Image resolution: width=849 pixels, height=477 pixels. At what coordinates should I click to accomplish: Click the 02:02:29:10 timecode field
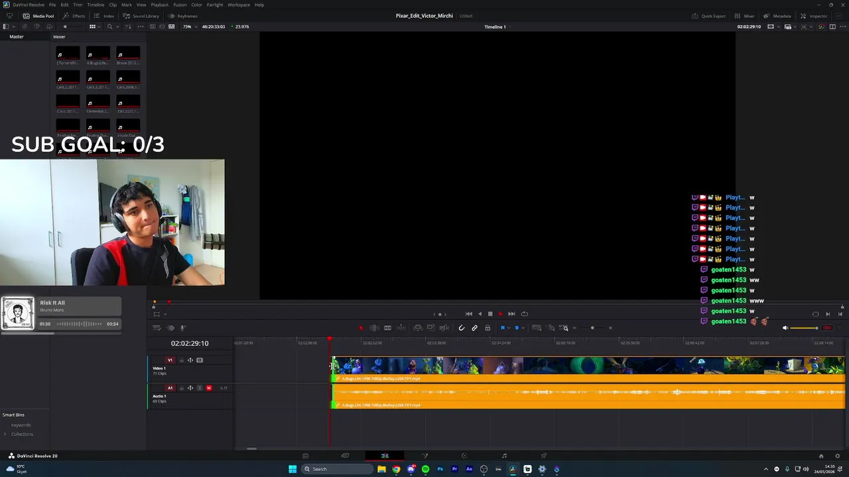pos(190,343)
